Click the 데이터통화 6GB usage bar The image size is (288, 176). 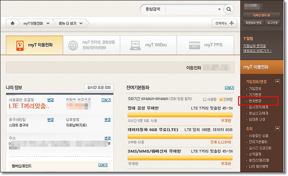point(180,136)
